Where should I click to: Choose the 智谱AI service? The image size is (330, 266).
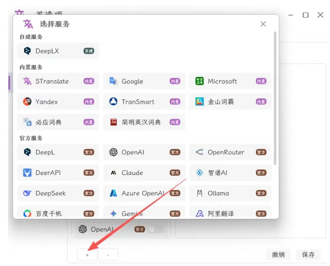[230, 173]
